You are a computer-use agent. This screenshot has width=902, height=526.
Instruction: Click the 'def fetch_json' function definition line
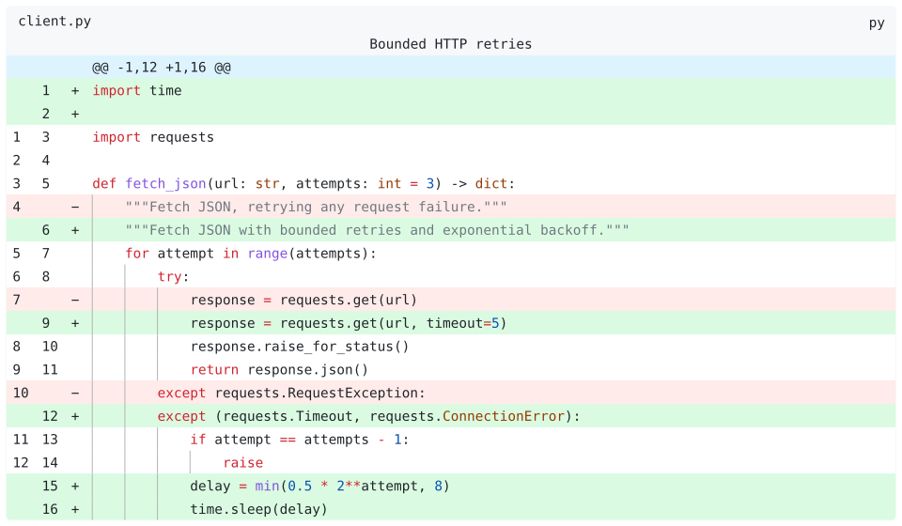(x=451, y=183)
